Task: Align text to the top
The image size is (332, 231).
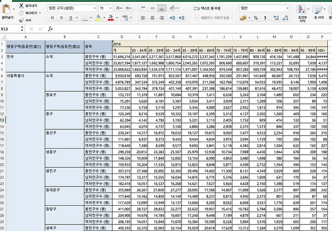Action: click(143, 8)
